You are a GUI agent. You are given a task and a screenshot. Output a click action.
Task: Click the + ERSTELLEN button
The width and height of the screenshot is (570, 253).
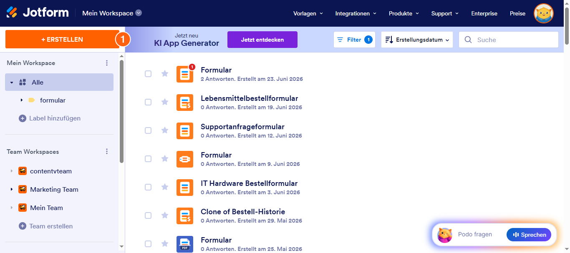coord(62,40)
